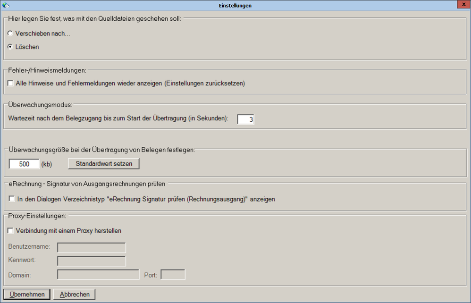Click the '(kb)' unit label
This screenshot has width=471, height=303.
click(x=47, y=164)
